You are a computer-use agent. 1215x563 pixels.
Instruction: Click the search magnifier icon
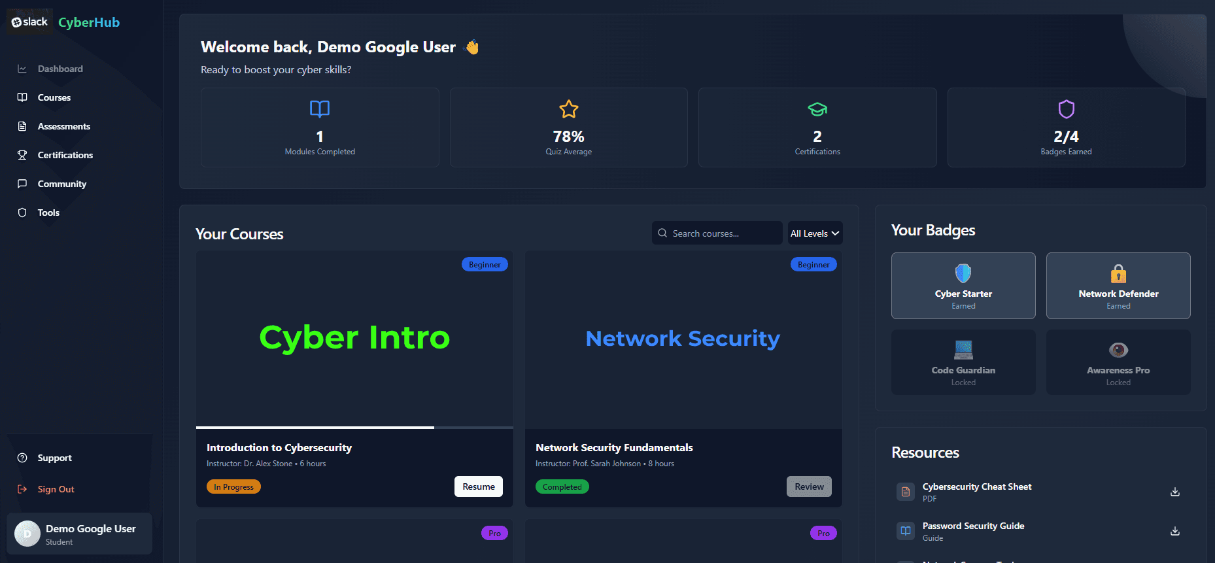pos(662,233)
